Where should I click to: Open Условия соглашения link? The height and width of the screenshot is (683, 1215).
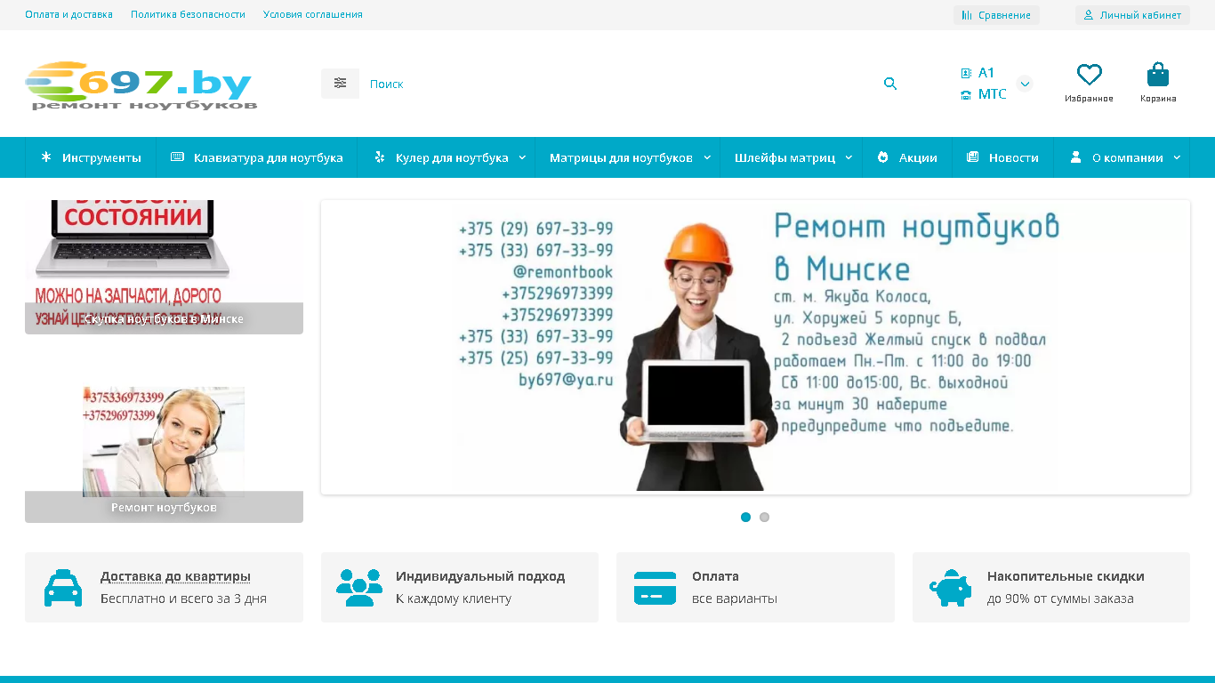tap(313, 15)
